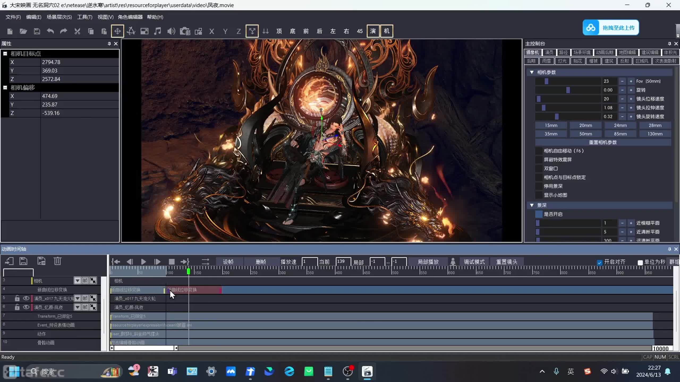Open file with the folder icon

pos(23,31)
